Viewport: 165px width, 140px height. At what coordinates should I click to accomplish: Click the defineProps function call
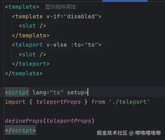[x=24, y=121]
